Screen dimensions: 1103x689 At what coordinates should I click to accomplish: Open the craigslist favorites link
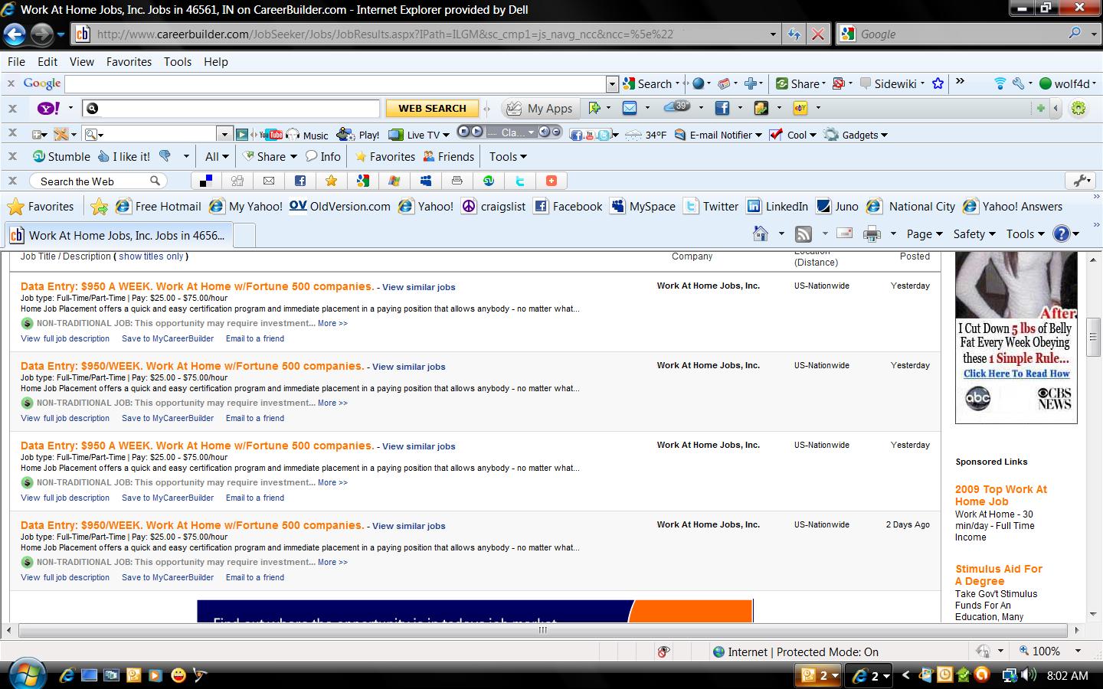pyautogui.click(x=494, y=206)
